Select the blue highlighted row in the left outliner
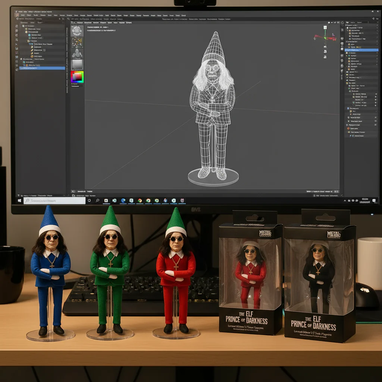382x382 pixels. 42,68
